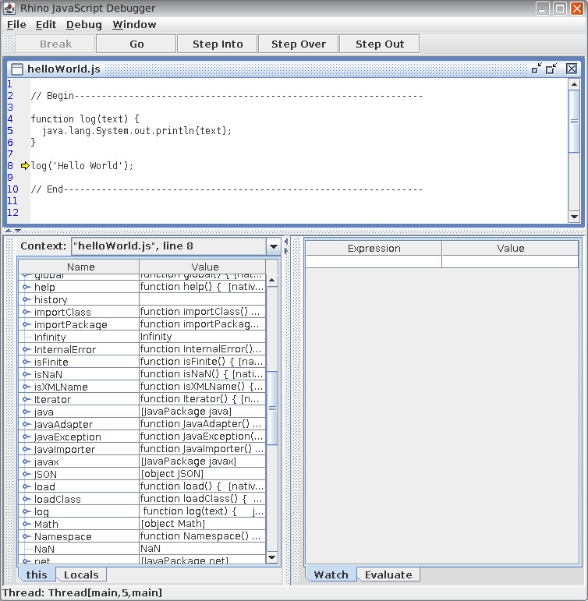Open the Window menu
The image size is (588, 601).
(134, 24)
